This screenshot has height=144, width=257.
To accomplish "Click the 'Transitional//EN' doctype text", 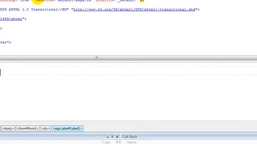I will click(x=49, y=10).
